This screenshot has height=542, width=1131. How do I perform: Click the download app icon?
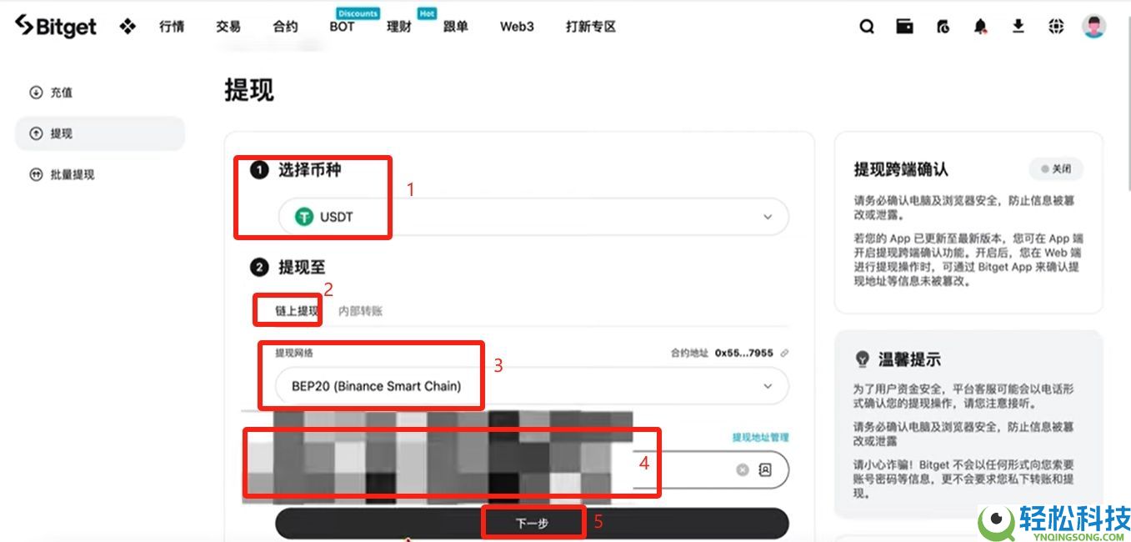[1018, 26]
